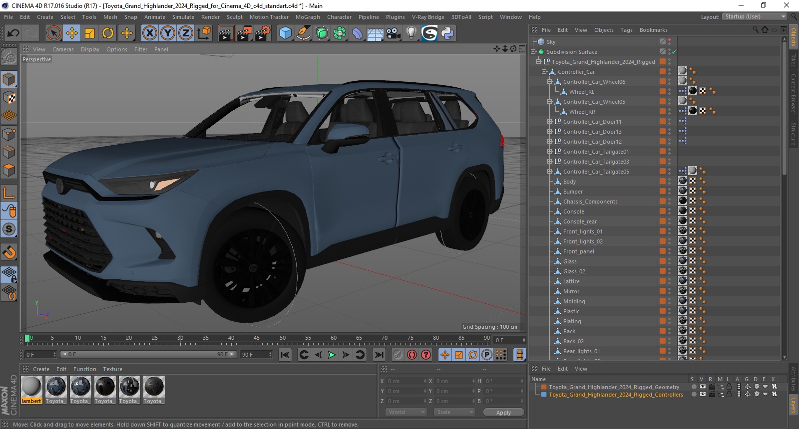Expand Controller_Car_Door11 node
The image size is (799, 429).
(550, 122)
